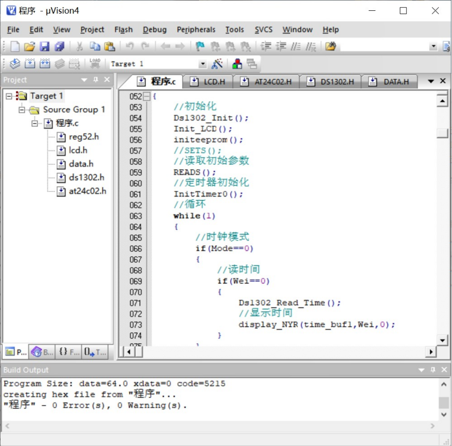The width and height of the screenshot is (452, 446).
Task: Switch to LCD.H editor tab
Action: (208, 82)
